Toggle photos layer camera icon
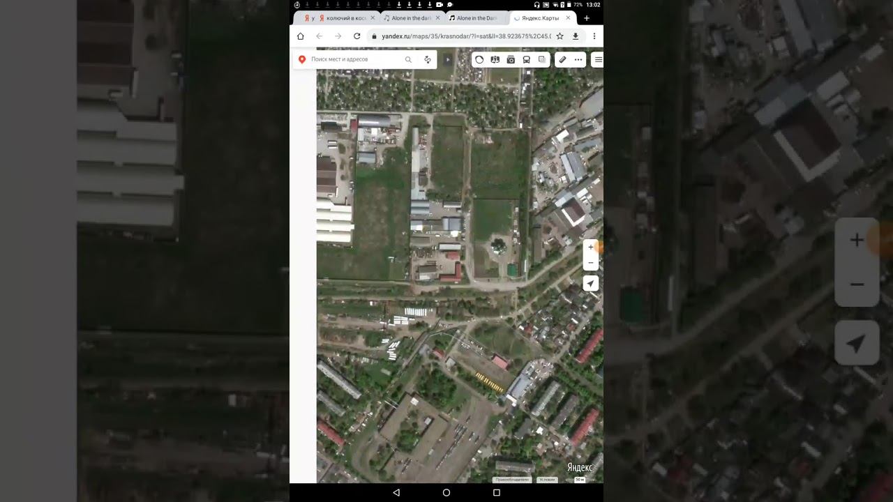This screenshot has height=502, width=893. pyautogui.click(x=511, y=60)
